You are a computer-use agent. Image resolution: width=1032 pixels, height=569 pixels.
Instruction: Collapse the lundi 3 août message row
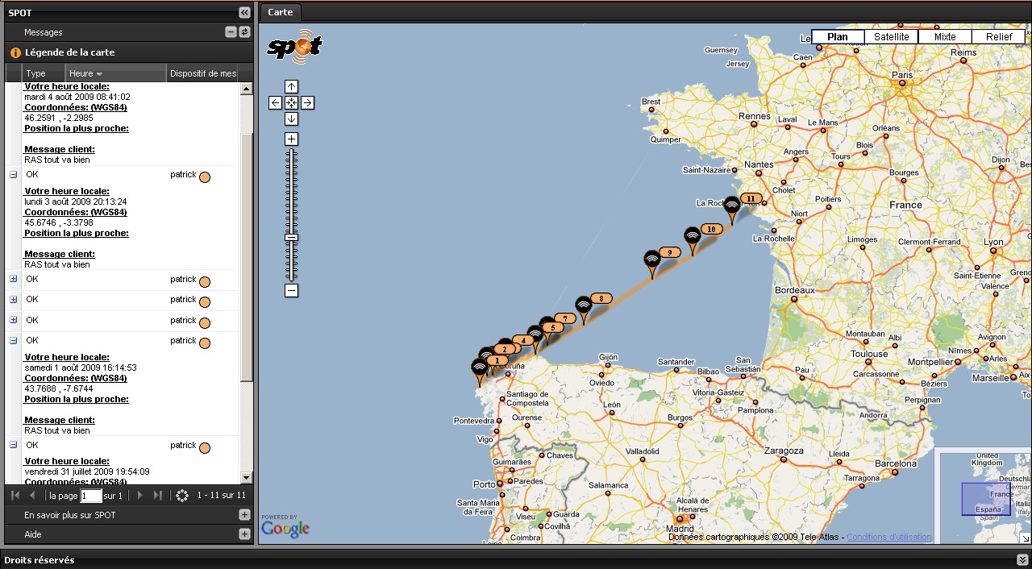[x=13, y=174]
